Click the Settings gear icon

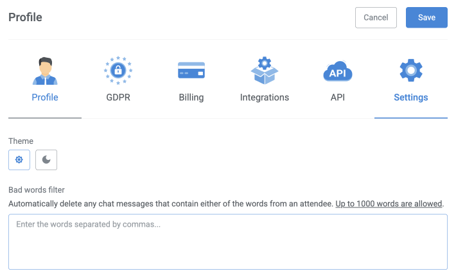pyautogui.click(x=411, y=70)
